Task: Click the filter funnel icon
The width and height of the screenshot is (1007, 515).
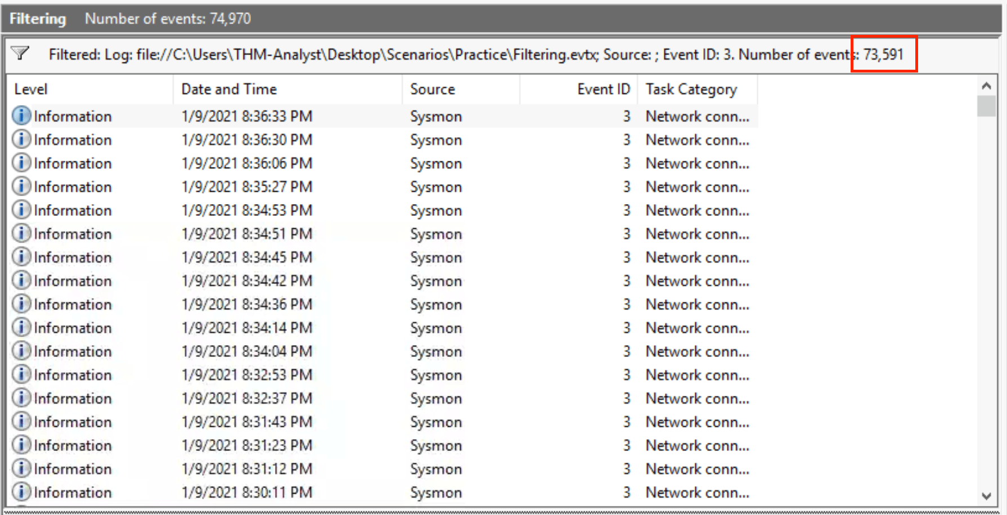Action: [20, 54]
